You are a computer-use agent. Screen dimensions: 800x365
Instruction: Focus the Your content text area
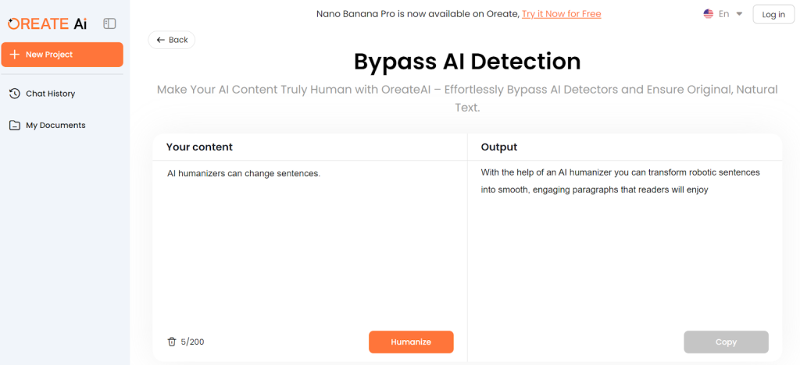coord(309,242)
